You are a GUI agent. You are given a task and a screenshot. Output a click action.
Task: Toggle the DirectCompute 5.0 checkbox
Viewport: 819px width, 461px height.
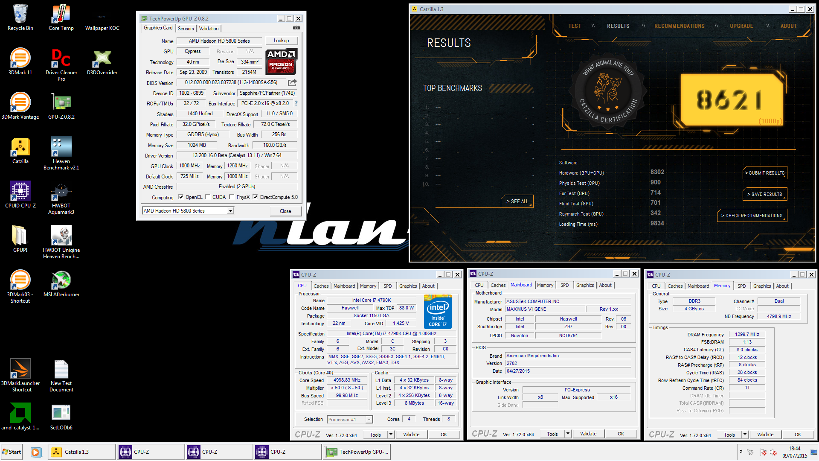255,197
